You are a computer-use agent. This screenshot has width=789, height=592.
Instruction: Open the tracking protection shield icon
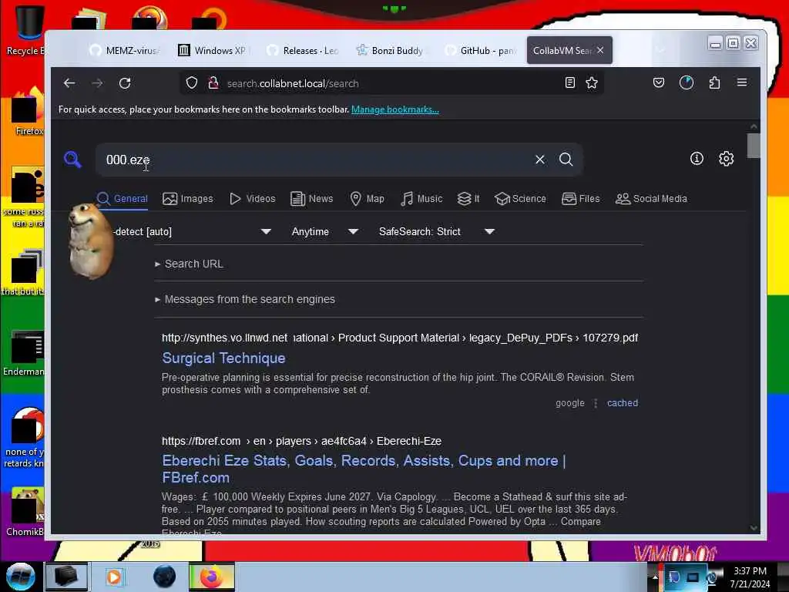tap(192, 83)
